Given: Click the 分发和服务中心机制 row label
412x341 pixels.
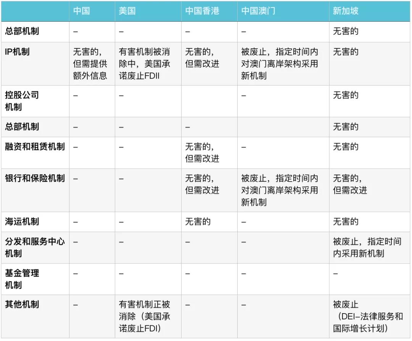Looking at the screenshot, I should click(35, 248).
